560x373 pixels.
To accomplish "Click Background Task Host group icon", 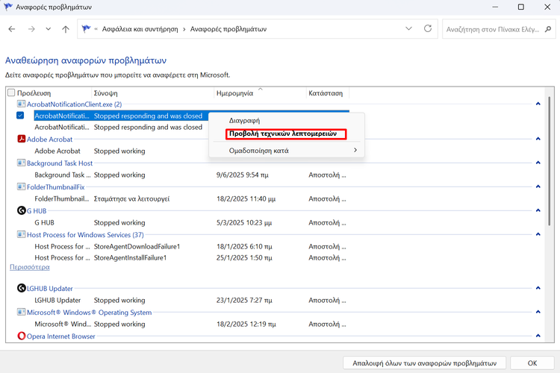I will click(21, 163).
